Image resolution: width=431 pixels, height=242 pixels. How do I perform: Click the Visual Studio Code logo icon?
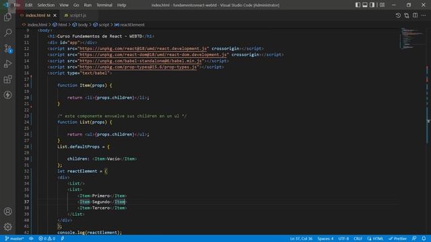click(6, 5)
